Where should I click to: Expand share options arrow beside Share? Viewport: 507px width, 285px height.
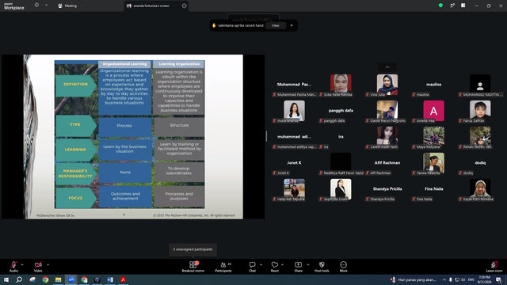(x=308, y=264)
